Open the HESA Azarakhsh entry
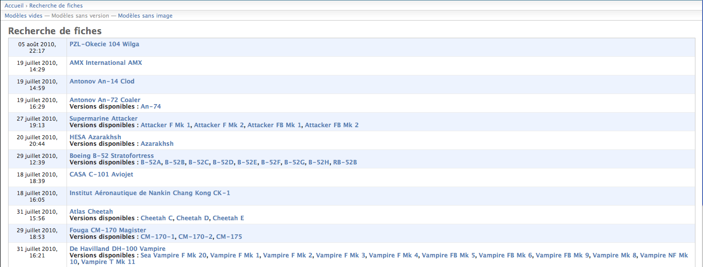The image size is (703, 267). 95,137
